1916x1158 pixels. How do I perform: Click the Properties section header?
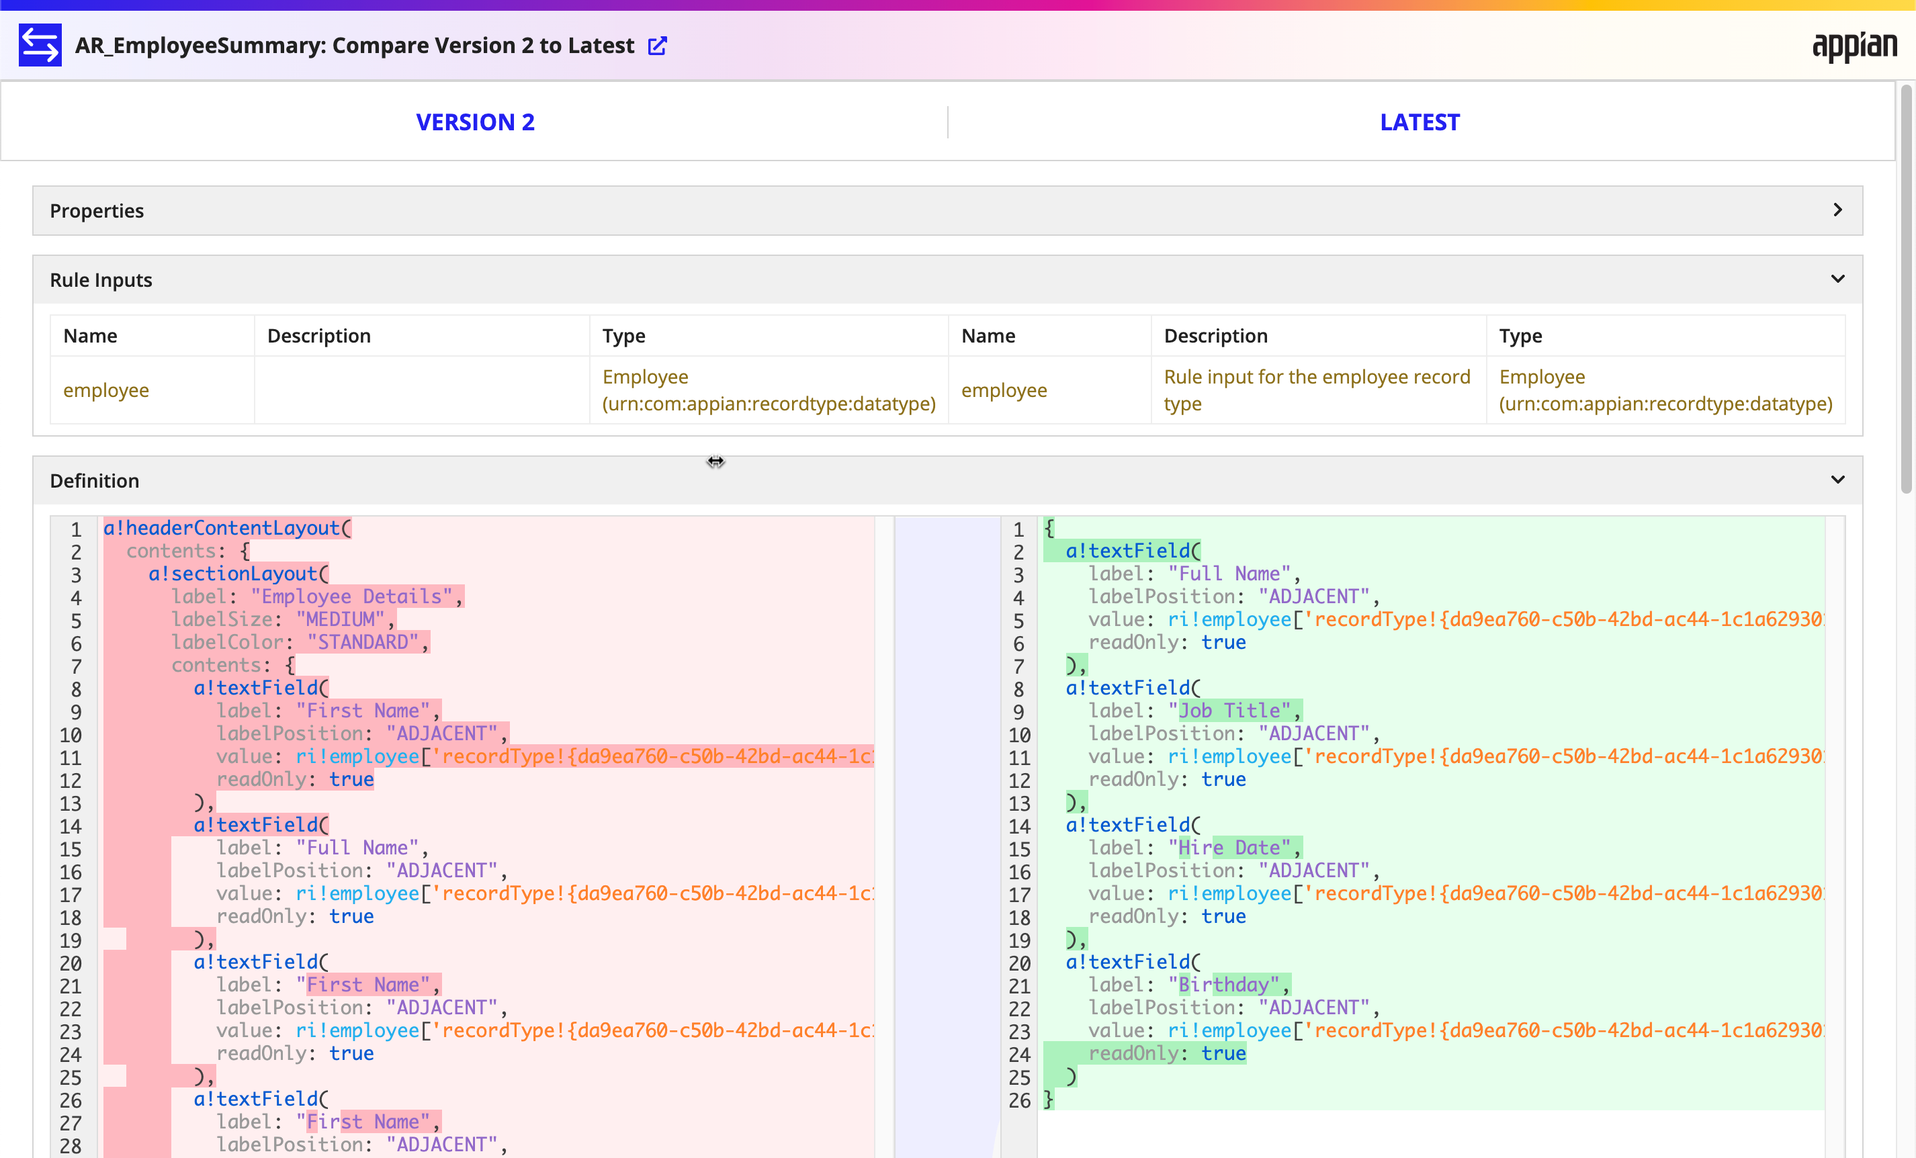[947, 211]
